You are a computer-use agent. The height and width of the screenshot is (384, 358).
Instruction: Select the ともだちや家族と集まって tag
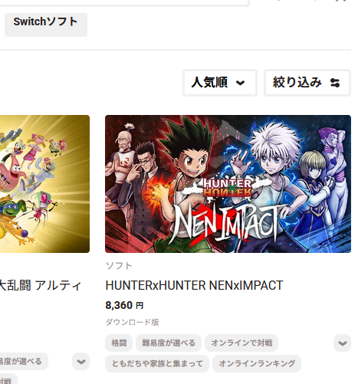(x=157, y=363)
